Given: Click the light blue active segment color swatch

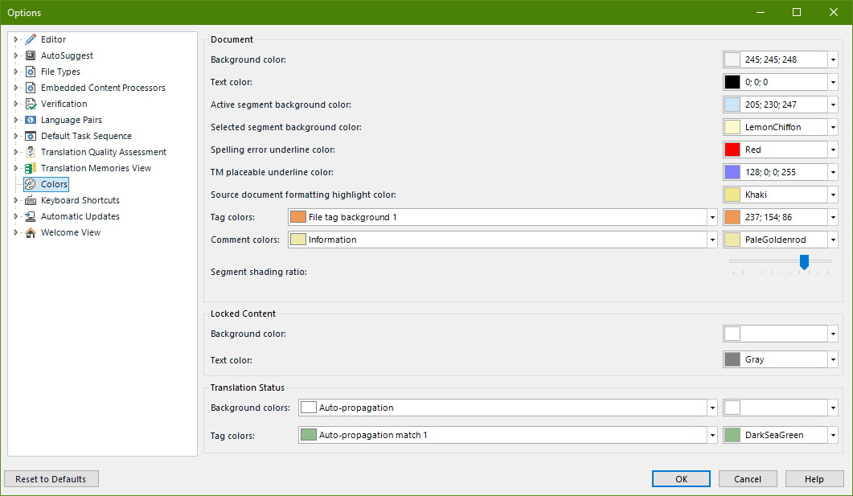Looking at the screenshot, I should [x=732, y=105].
